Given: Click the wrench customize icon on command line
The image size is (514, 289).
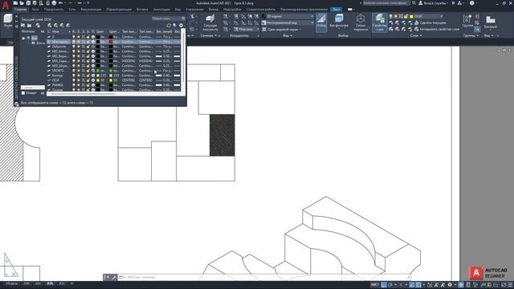Looking at the screenshot, I should (114, 277).
